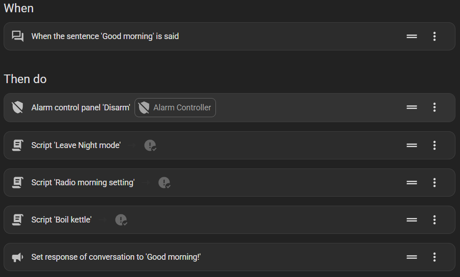Open the Alarm Disarm action's overflow menu

click(435, 108)
